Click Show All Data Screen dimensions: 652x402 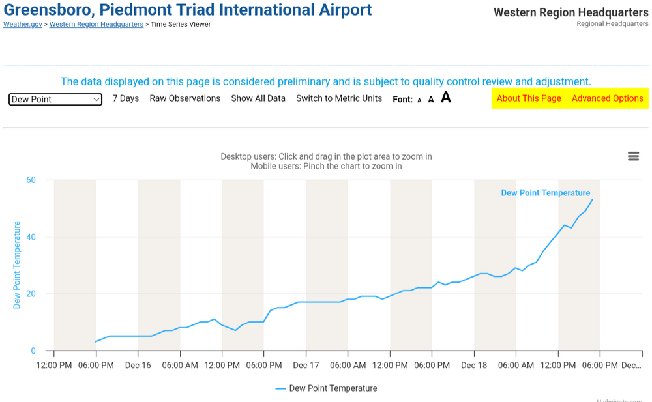[258, 98]
